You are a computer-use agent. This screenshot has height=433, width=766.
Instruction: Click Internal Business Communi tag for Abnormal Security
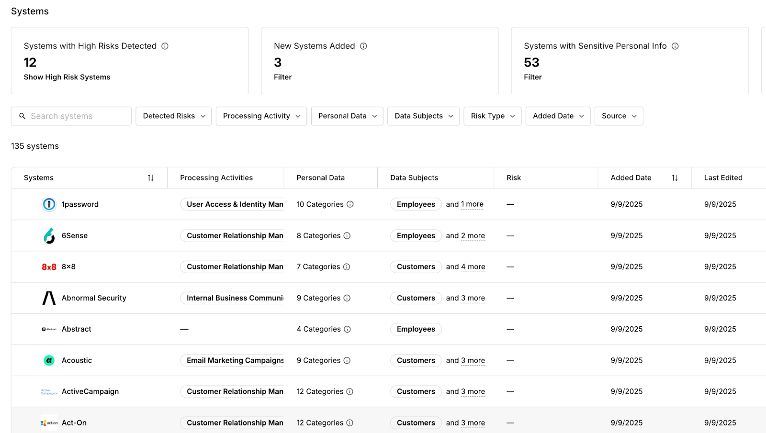(x=232, y=298)
